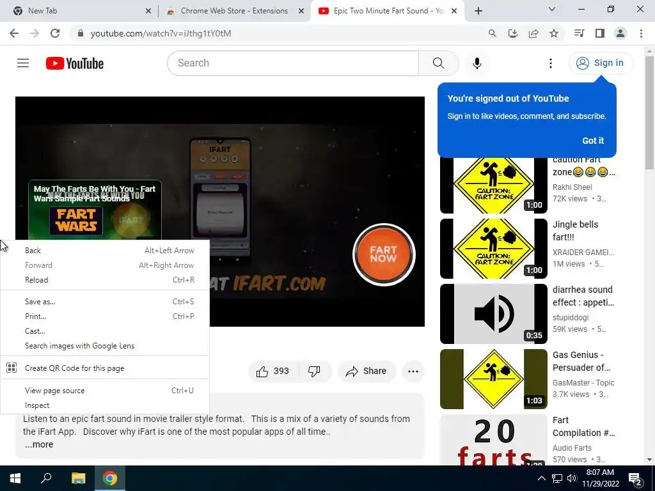Screen dimensions: 655x491
Task: Close the New Tab tab
Action: tap(148, 12)
